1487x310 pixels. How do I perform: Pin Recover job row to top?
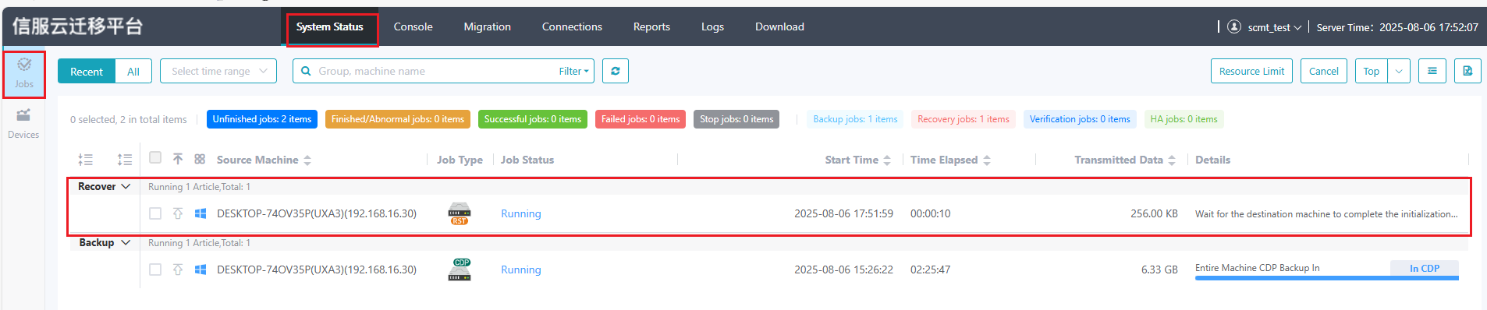[178, 213]
